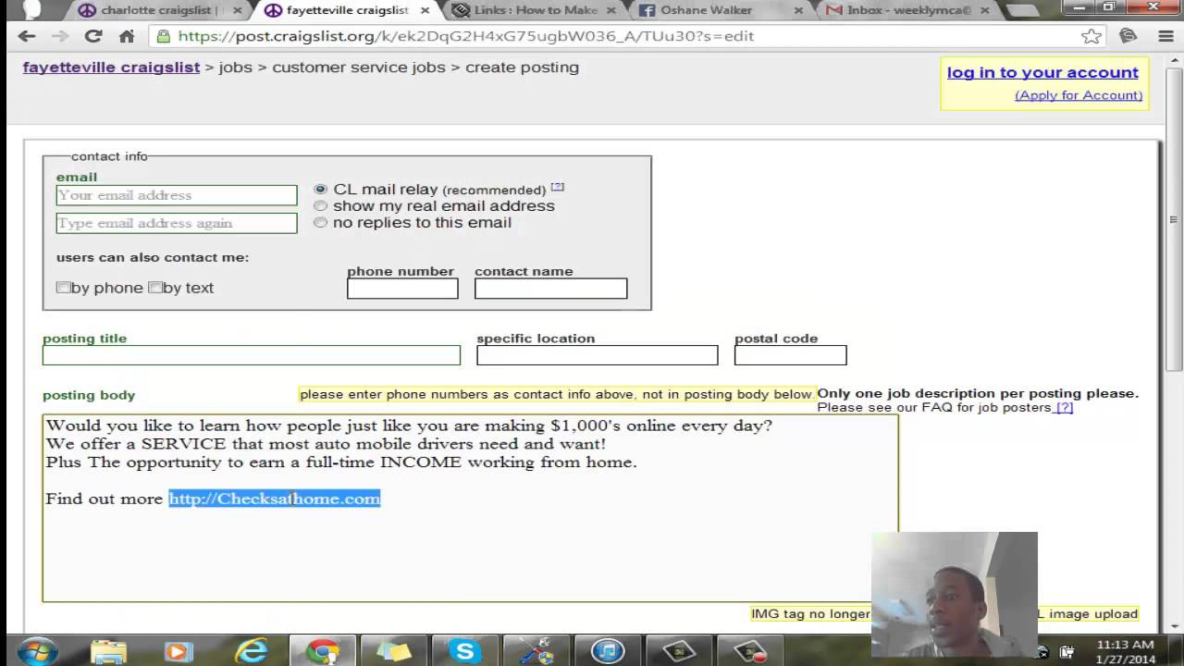Click the browser forward arrow
Screen dimensions: 1184x666
click(x=59, y=36)
